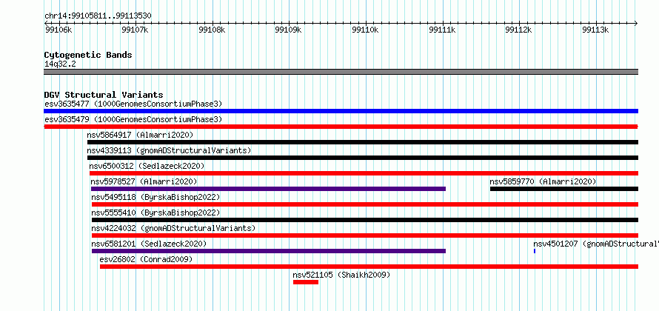Screen dimensions: 659x311
Task: Click the 99108k ruler tick
Action: coord(213,30)
